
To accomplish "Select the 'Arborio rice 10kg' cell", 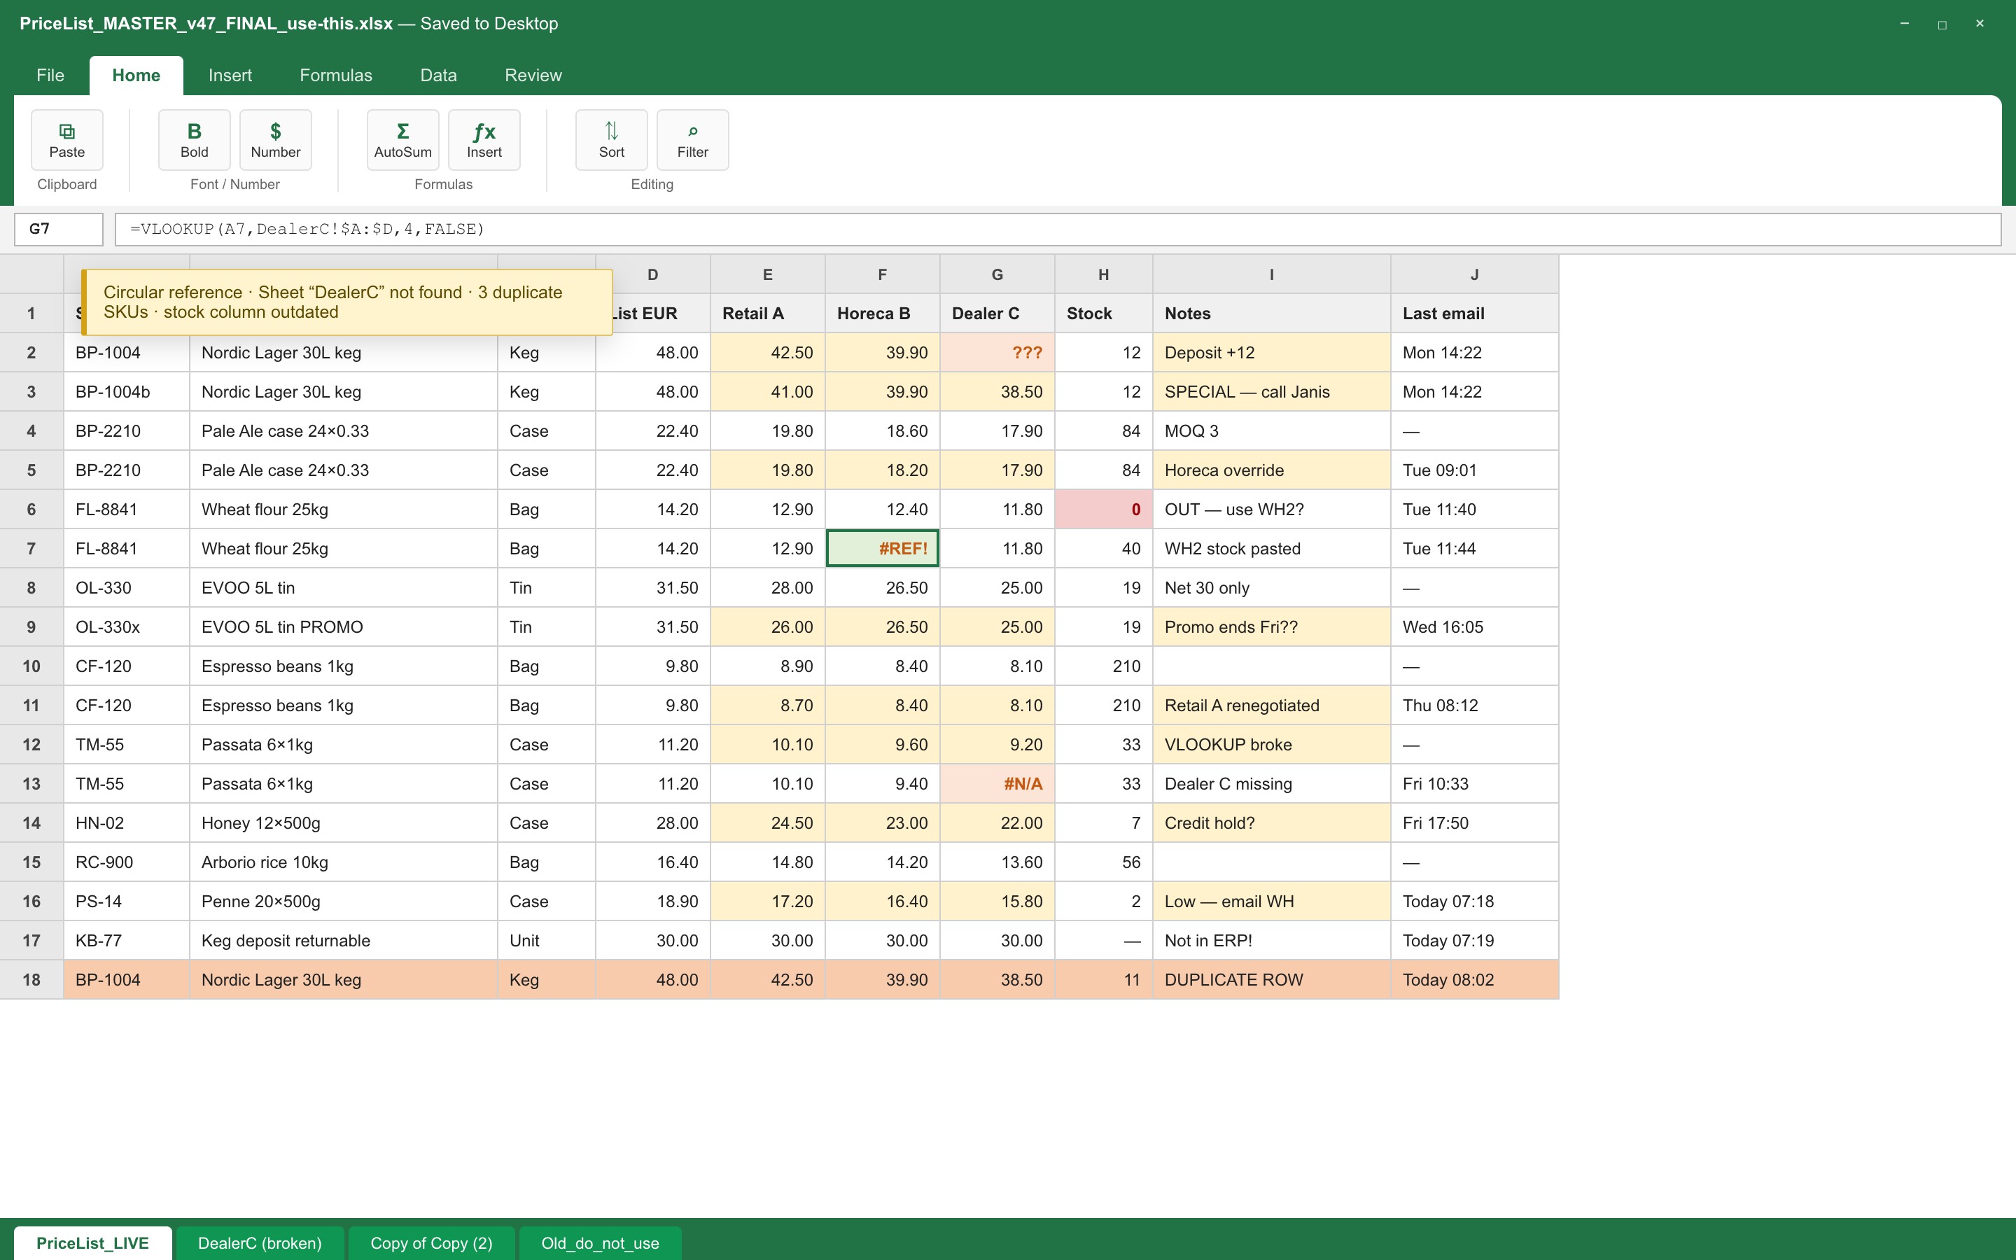I will 343,862.
